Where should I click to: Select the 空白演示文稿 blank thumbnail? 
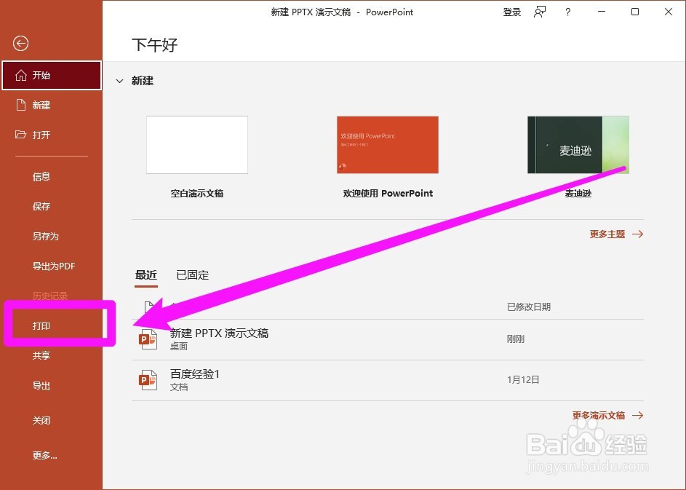tap(197, 145)
